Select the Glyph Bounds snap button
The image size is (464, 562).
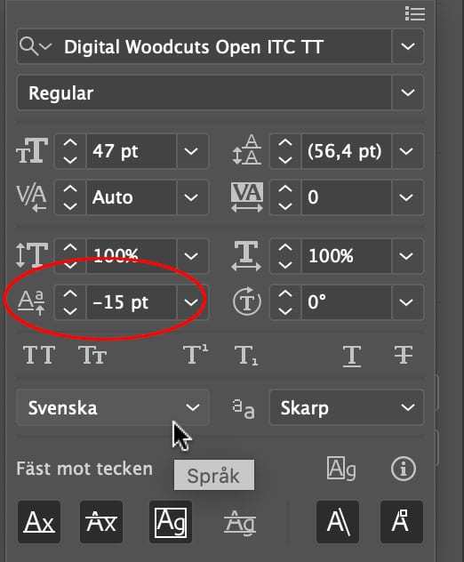tap(171, 522)
